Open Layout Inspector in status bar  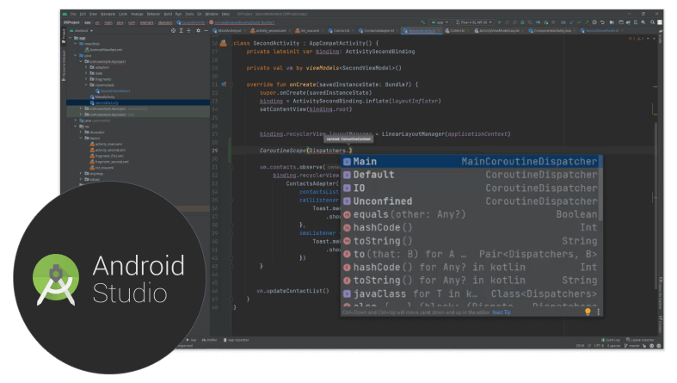[641, 340]
